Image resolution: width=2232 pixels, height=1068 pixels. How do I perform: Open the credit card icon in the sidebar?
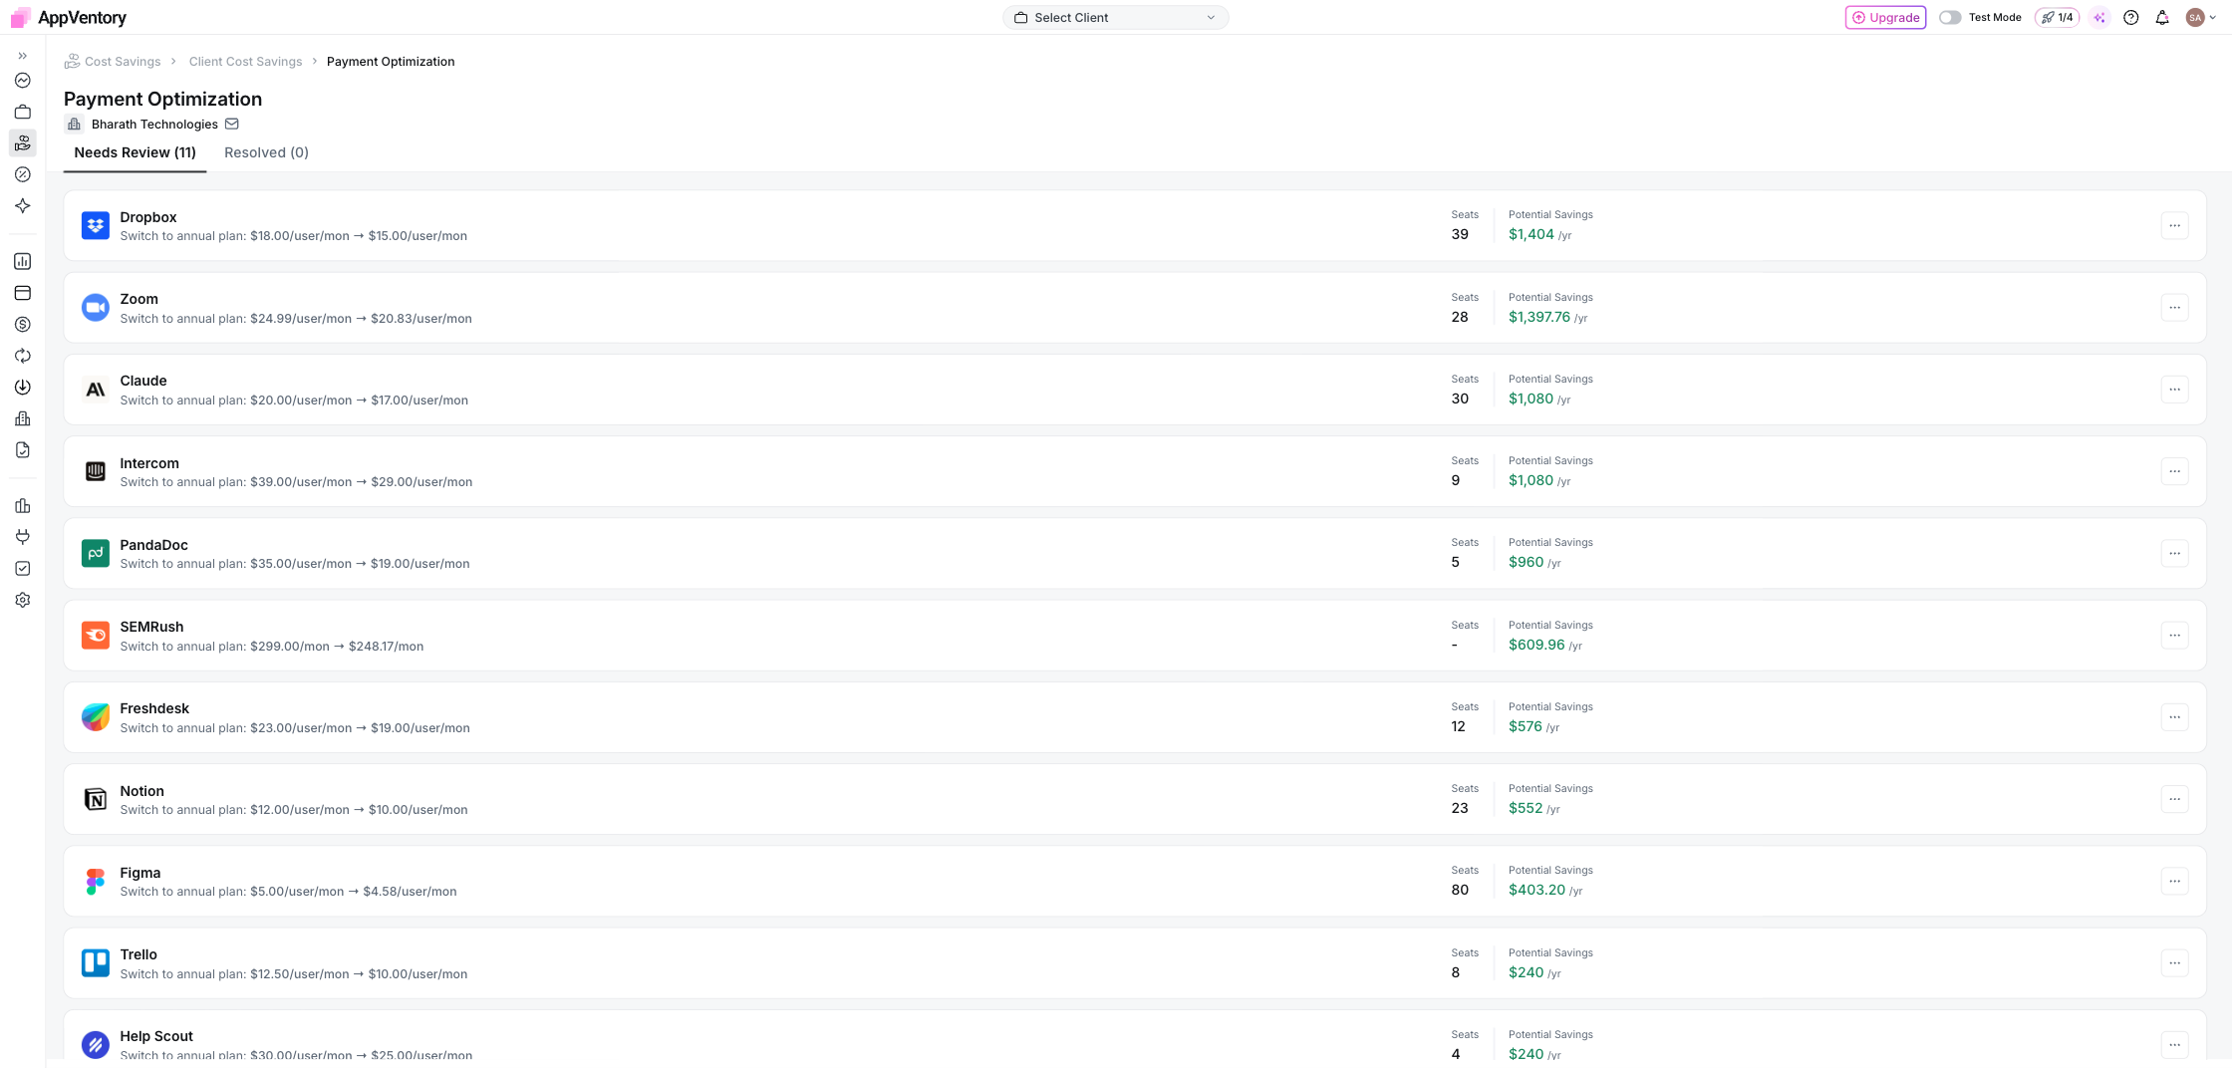[22, 293]
